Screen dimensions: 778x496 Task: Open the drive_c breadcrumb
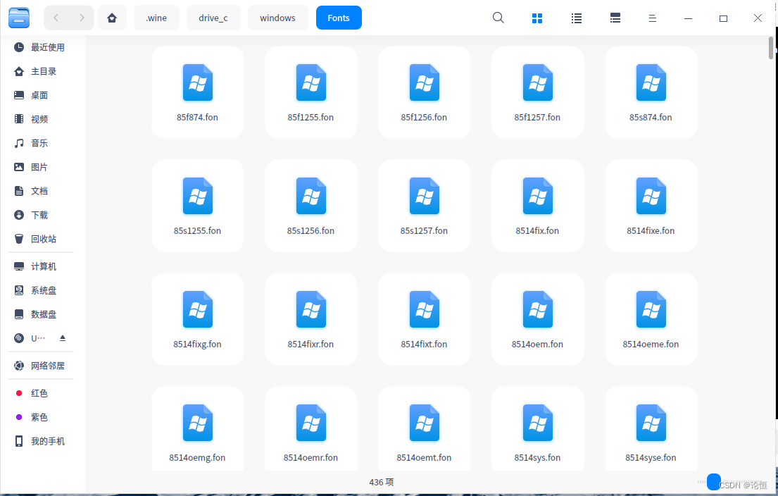click(x=213, y=18)
